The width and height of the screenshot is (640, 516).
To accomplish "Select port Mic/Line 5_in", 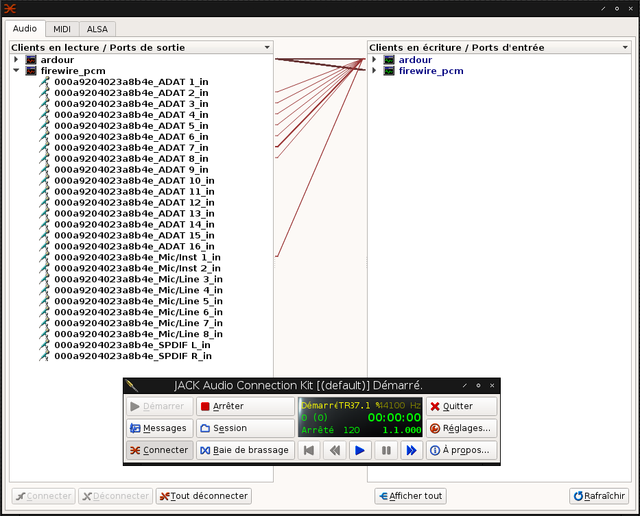I will point(139,302).
